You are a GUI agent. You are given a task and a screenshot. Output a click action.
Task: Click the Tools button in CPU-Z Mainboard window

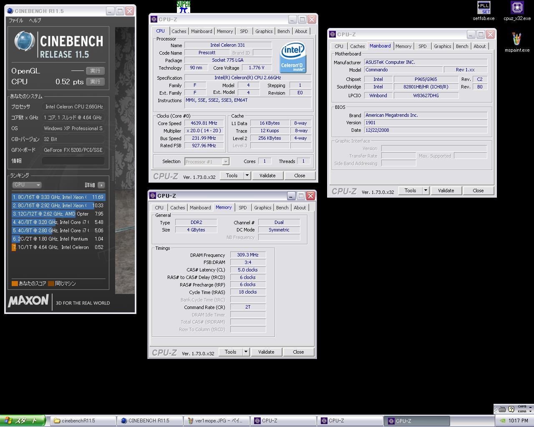pyautogui.click(x=410, y=191)
